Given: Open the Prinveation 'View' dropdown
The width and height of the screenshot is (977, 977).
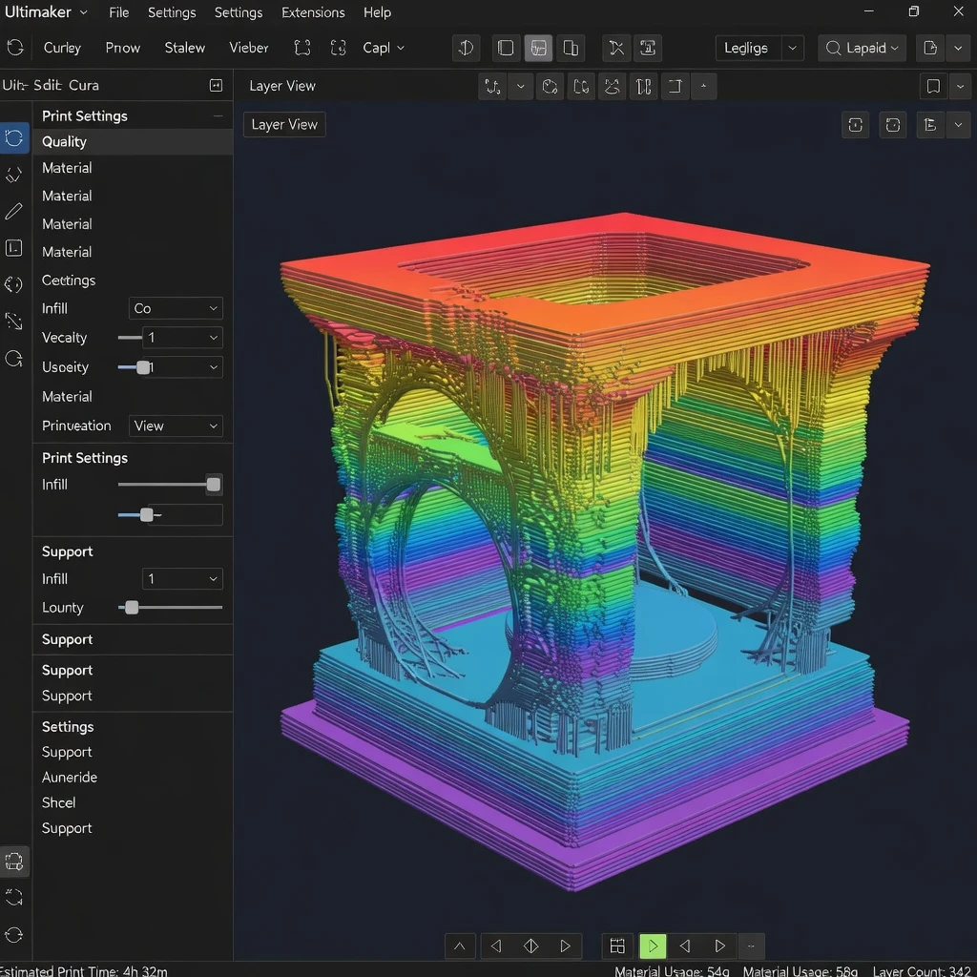Looking at the screenshot, I should coord(176,426).
